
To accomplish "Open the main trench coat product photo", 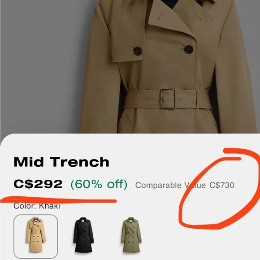I will click(130, 66).
